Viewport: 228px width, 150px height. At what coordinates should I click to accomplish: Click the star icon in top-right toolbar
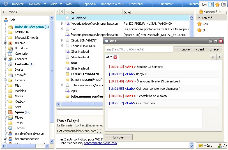(x=217, y=4)
